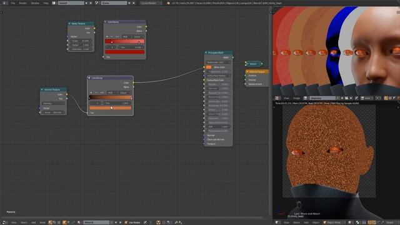Screen dimensions: 400x225
Task: Collapse the Noise Texture node
Action: pos(69,24)
